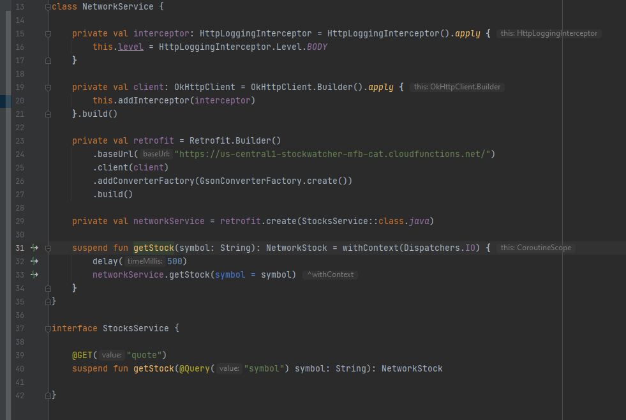
Task: Click fold end marker on line 17
Action: point(48,61)
